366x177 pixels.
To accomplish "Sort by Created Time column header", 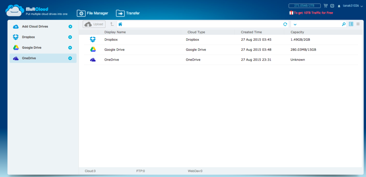I will (251, 32).
